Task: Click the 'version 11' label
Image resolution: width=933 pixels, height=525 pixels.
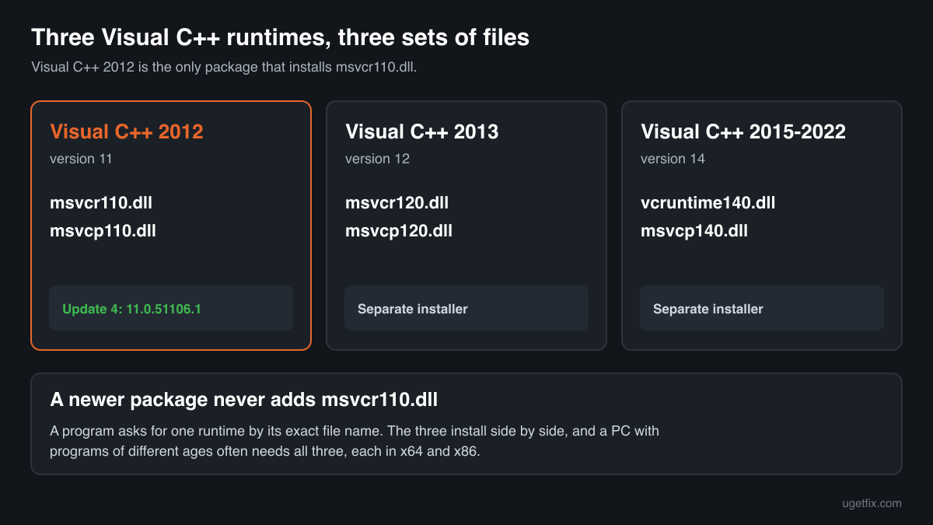Action: coord(81,159)
